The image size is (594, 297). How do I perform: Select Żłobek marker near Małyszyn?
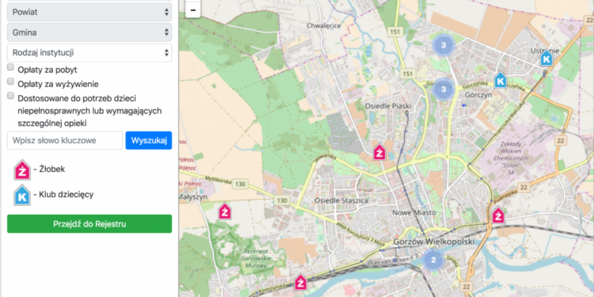tap(225, 211)
